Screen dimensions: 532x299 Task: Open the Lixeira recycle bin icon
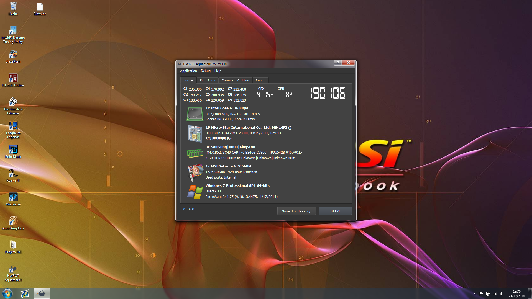pos(13,9)
